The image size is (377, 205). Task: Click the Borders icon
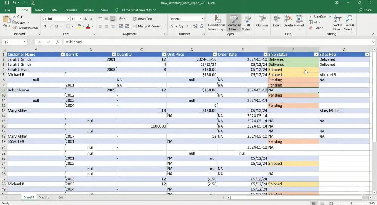pos(68,26)
